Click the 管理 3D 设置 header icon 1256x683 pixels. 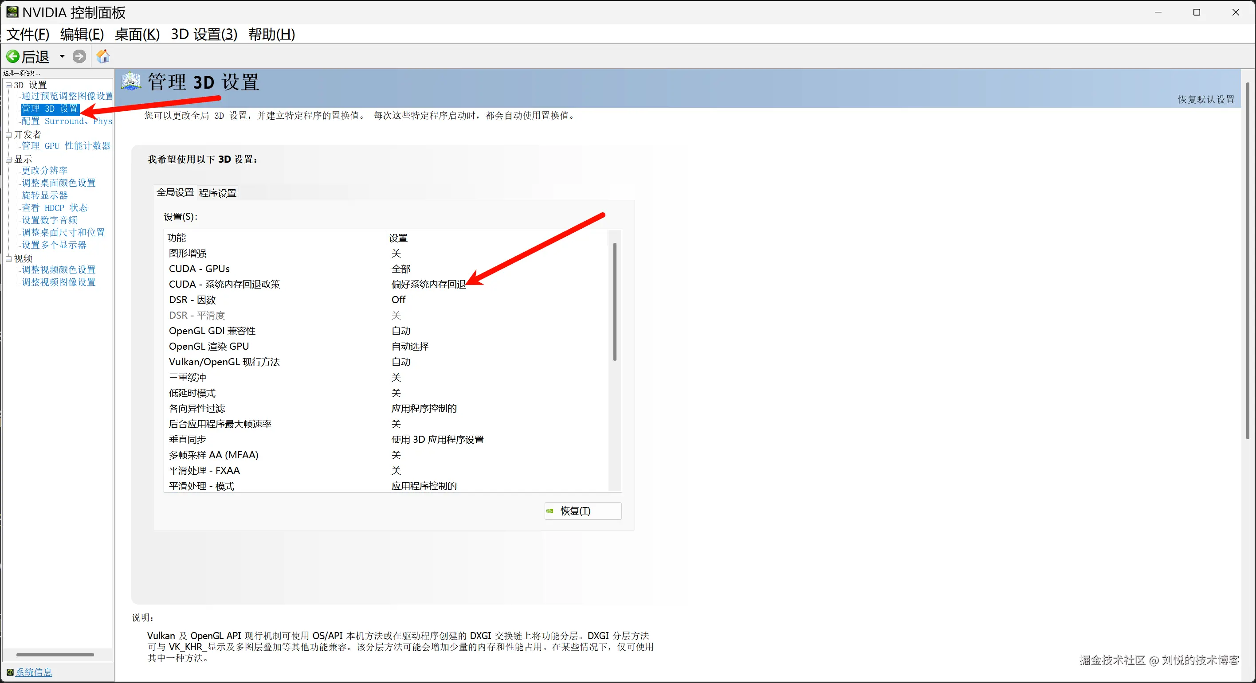coord(131,82)
